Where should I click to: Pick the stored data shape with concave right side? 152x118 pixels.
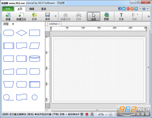[9, 58]
